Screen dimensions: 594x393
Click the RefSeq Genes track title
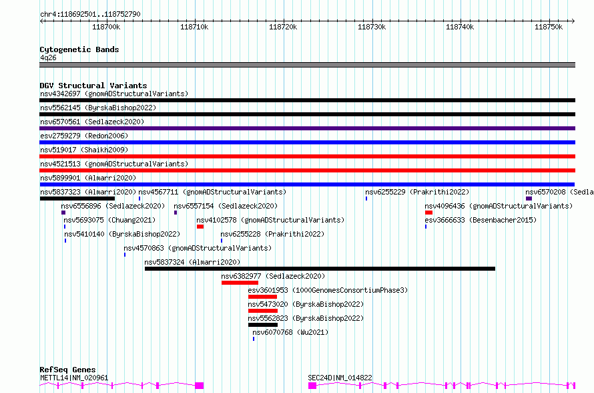[x=67, y=370]
